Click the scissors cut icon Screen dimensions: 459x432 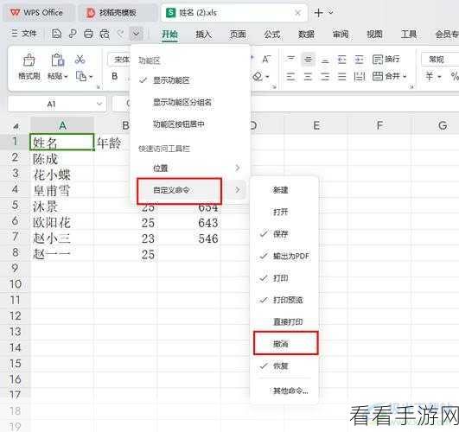pos(80,60)
